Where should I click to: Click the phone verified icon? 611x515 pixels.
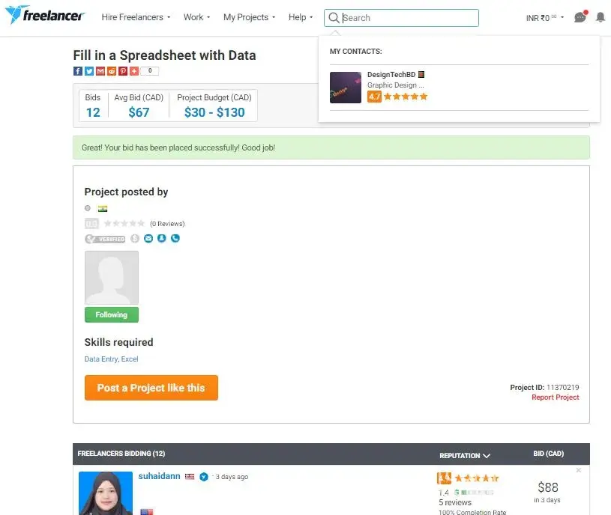click(x=175, y=239)
